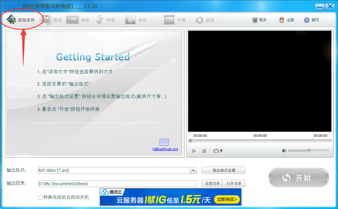
Task: Stop the video preview
Action: (x=204, y=151)
